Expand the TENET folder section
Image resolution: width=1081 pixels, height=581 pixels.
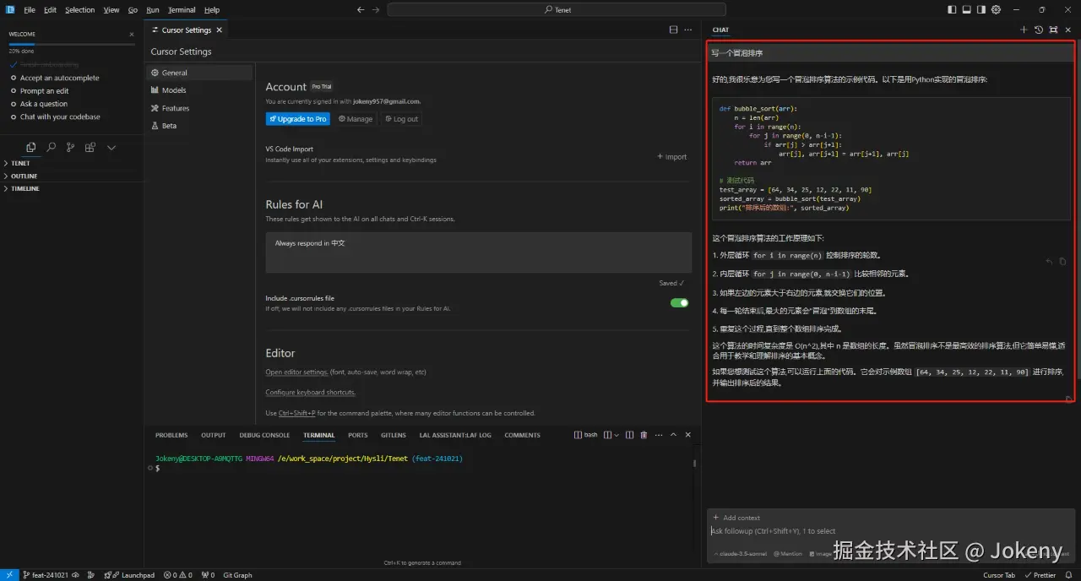coord(72,163)
